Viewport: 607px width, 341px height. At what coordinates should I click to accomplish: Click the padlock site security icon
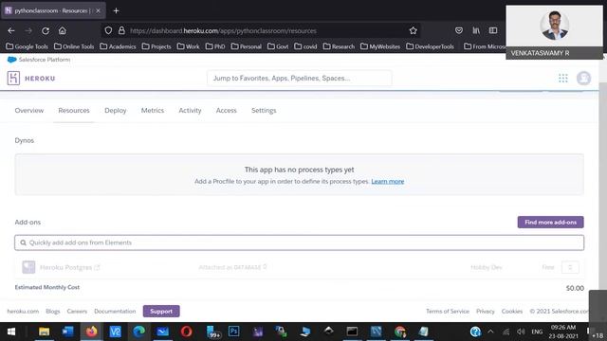[x=121, y=30]
